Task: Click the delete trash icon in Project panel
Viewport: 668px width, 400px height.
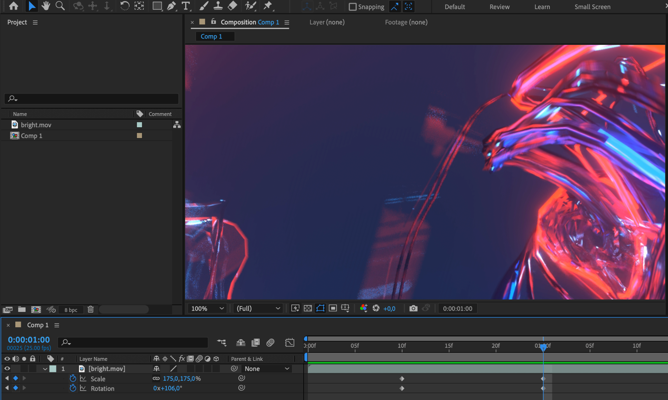Action: 91,309
